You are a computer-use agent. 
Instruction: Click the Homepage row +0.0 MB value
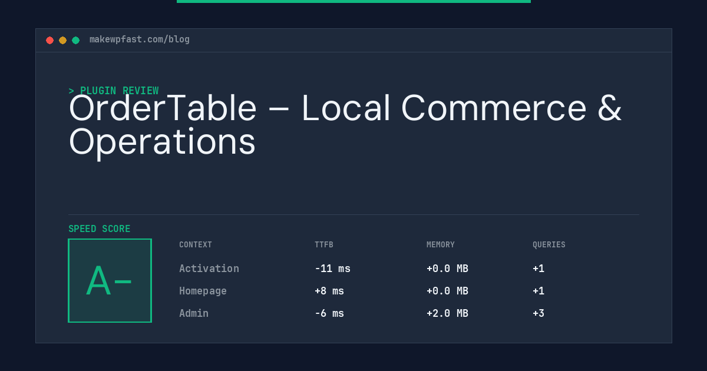[x=448, y=291]
